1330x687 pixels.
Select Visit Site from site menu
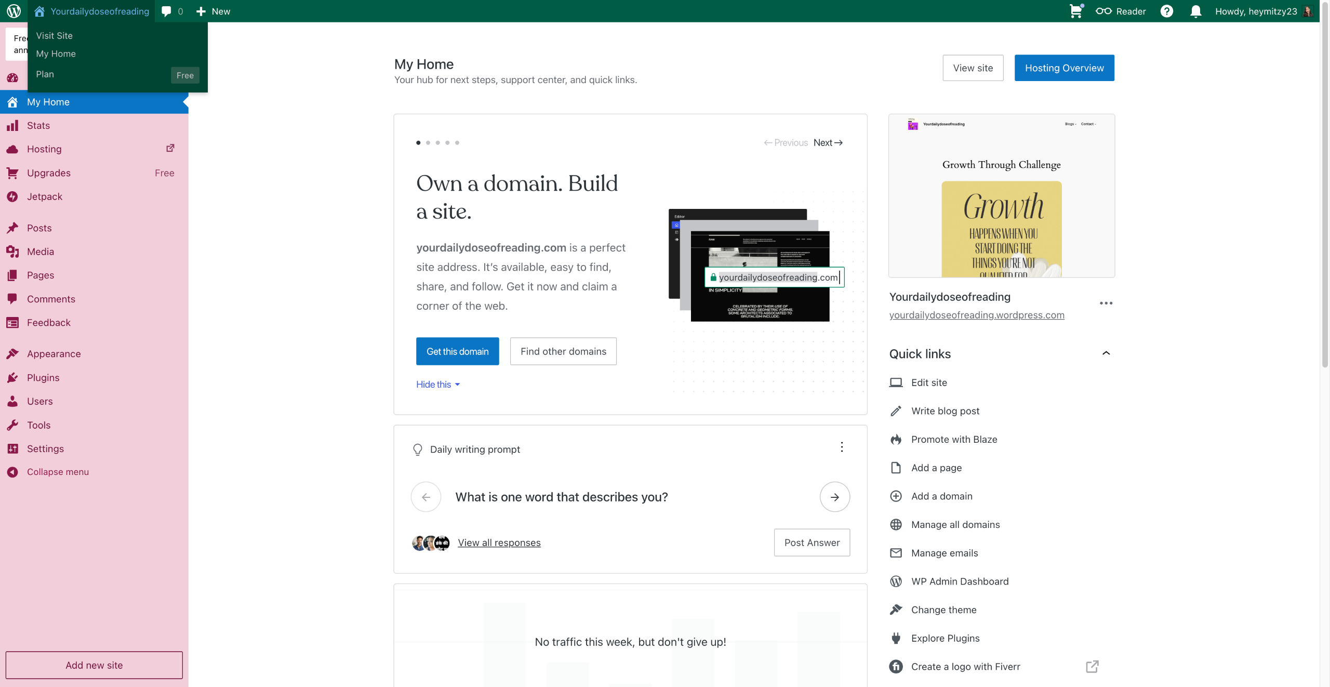(x=54, y=35)
